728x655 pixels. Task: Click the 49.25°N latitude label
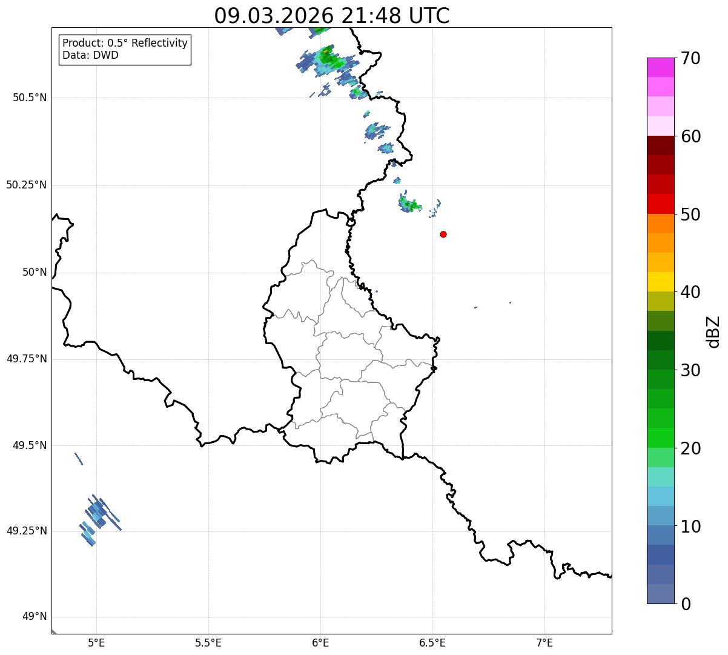27,531
